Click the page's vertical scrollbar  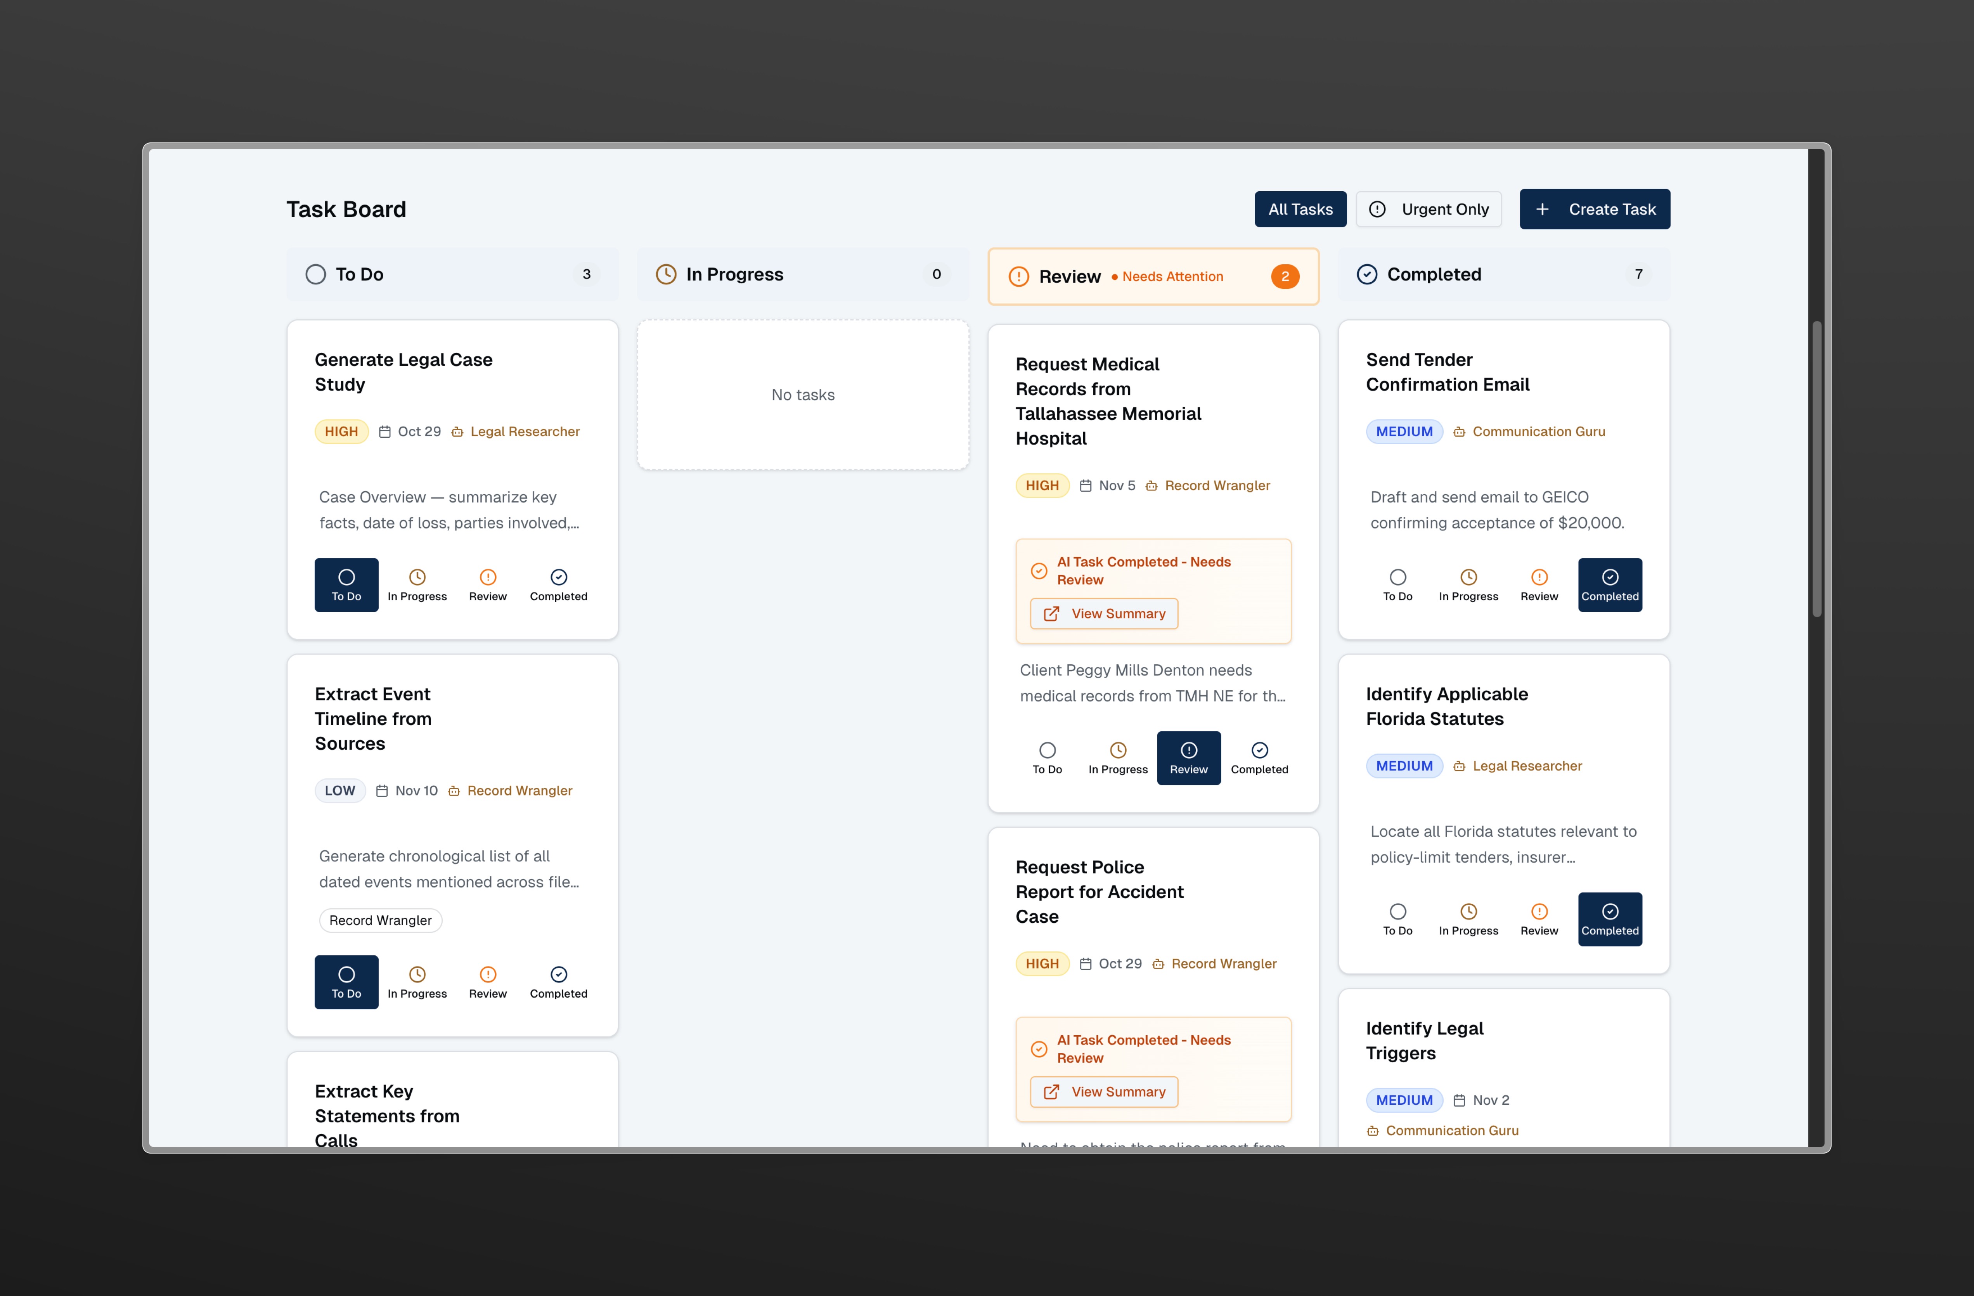pos(1816,469)
